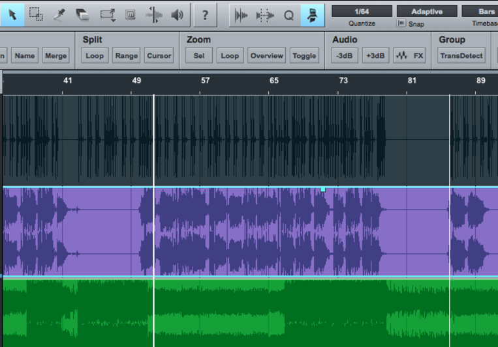The image size is (498, 347).
Task: Select the Bend tool
Action: 154,14
